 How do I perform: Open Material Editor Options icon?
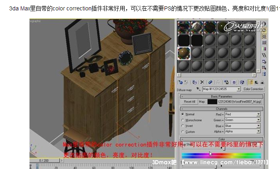click(264, 62)
